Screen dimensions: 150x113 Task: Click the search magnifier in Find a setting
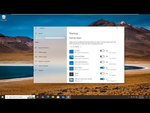pyautogui.click(x=64, y=38)
